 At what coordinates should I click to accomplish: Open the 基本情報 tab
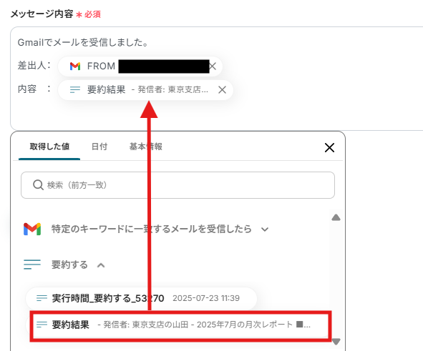pos(146,147)
